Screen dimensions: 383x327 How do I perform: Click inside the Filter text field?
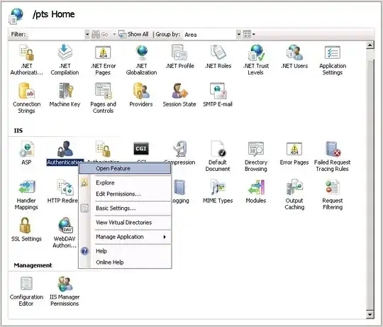pyautogui.click(x=56, y=35)
